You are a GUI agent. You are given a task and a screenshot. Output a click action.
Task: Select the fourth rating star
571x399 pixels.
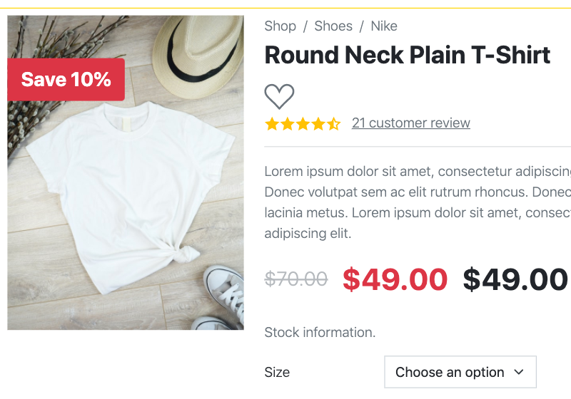[x=318, y=124]
